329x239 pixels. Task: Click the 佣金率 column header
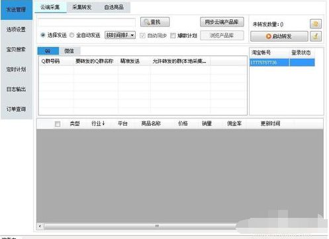pos(234,123)
